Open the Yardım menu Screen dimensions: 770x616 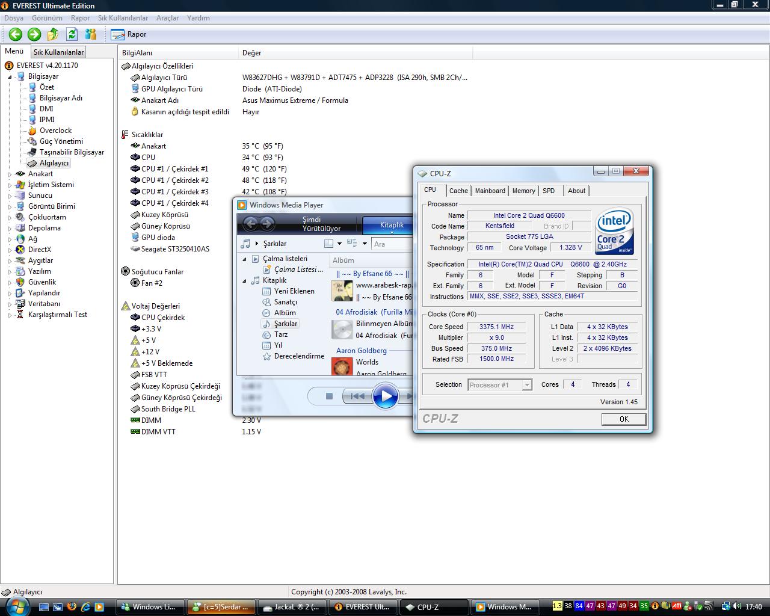tap(199, 18)
